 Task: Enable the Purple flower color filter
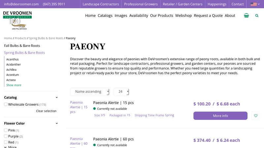[6, 136]
